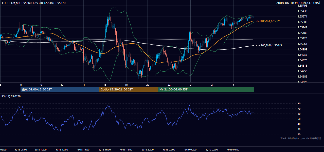Click hour 12 label under price chart
324x152 pixels.
[62, 85]
